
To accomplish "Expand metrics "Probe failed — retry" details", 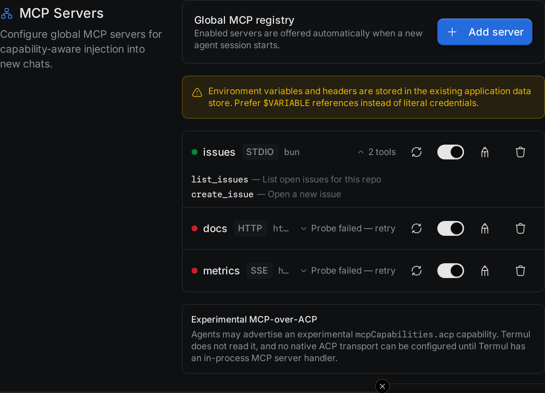I will pos(348,271).
